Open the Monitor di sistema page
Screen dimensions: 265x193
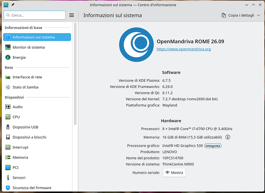click(x=37, y=47)
